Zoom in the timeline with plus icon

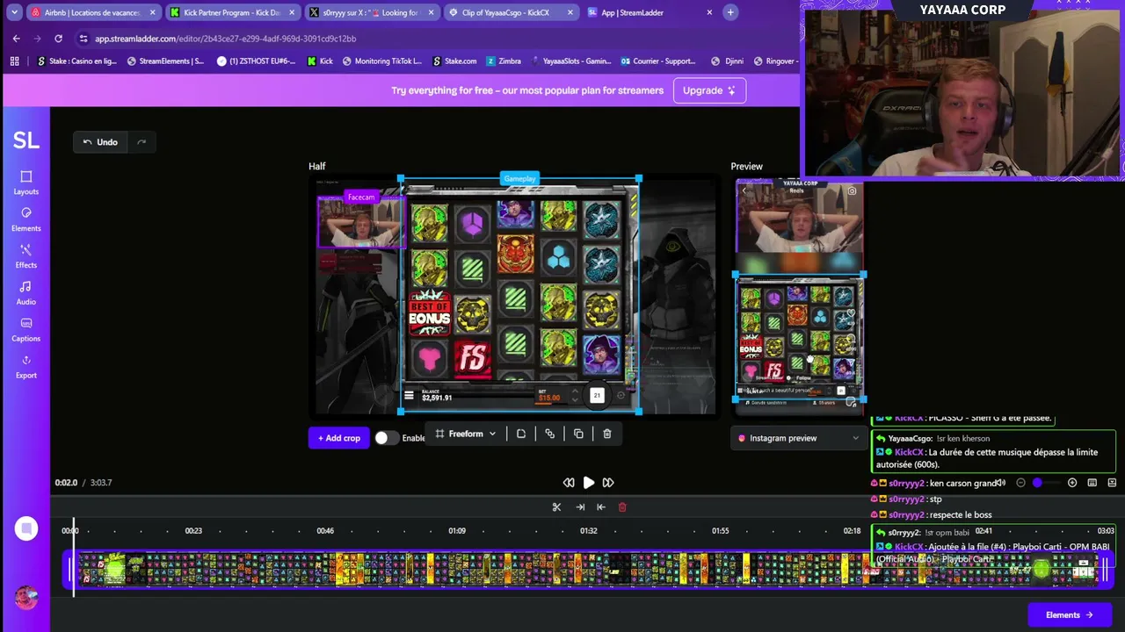(x=1072, y=483)
